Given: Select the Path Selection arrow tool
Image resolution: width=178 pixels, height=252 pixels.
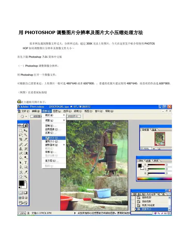Looking at the screenshot, I should pyautogui.click(x=21, y=163).
